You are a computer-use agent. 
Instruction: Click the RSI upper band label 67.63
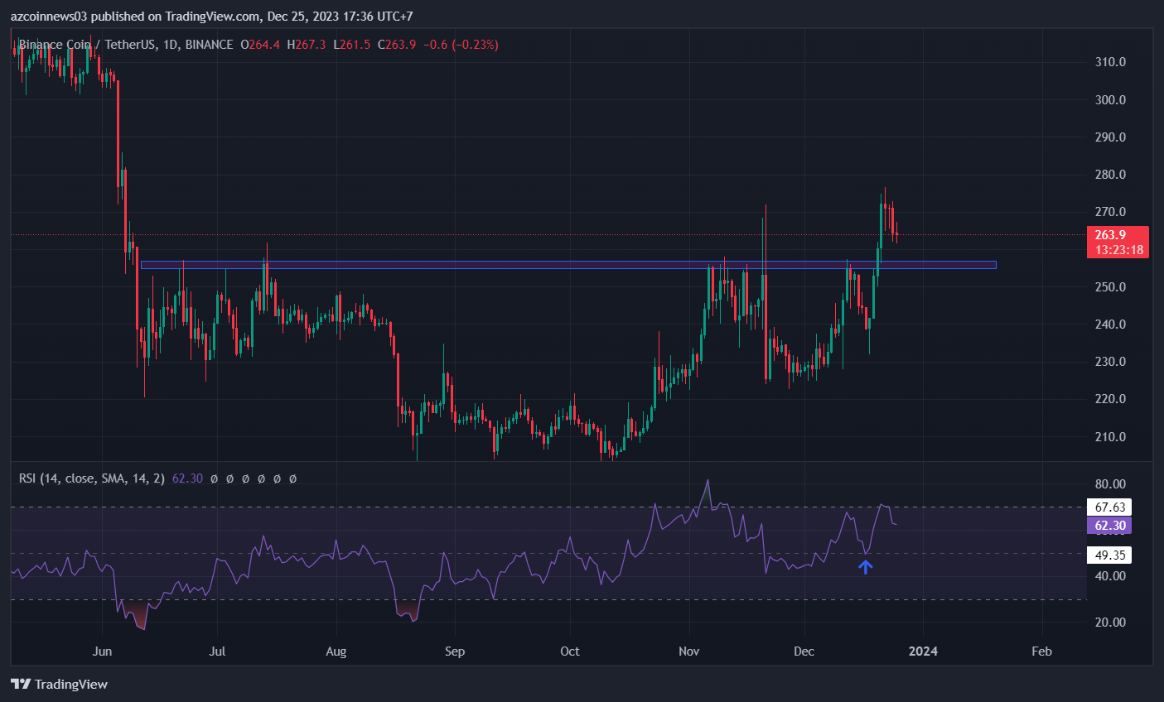(x=1109, y=507)
